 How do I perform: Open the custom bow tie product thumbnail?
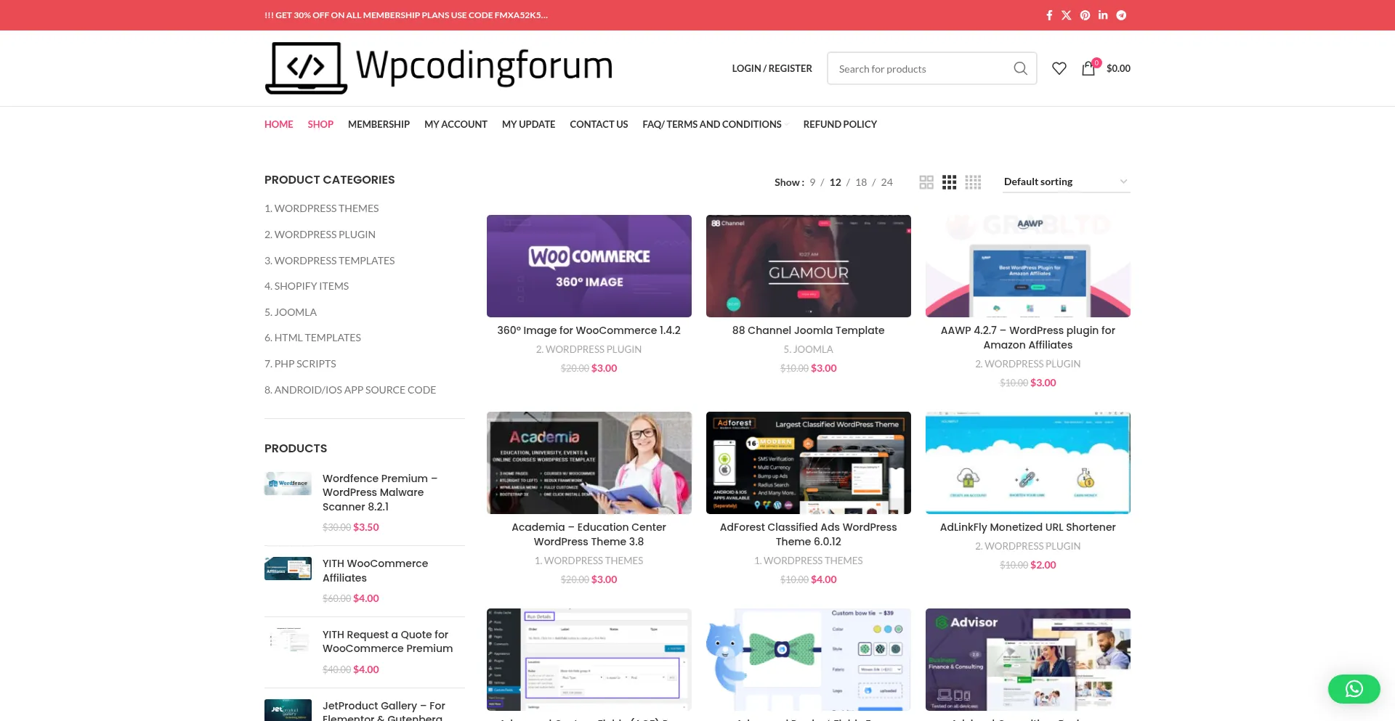809,659
